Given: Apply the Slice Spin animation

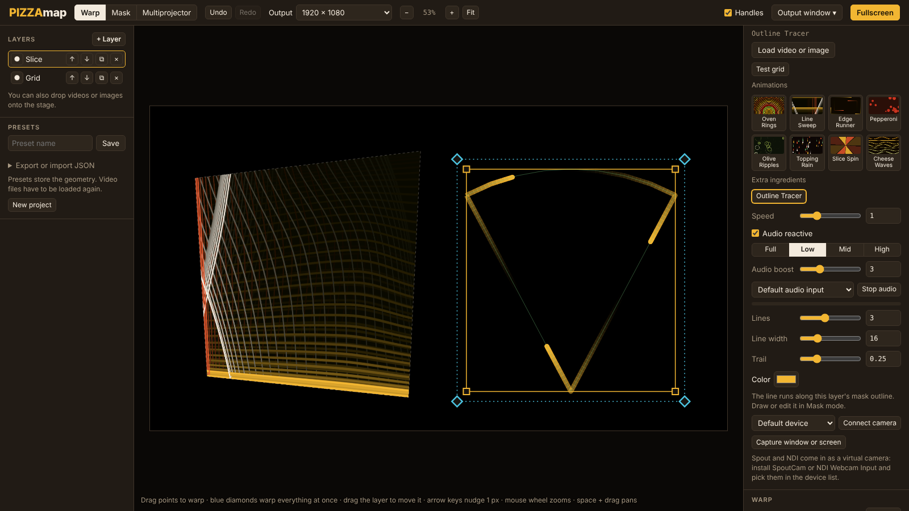Looking at the screenshot, I should [845, 153].
